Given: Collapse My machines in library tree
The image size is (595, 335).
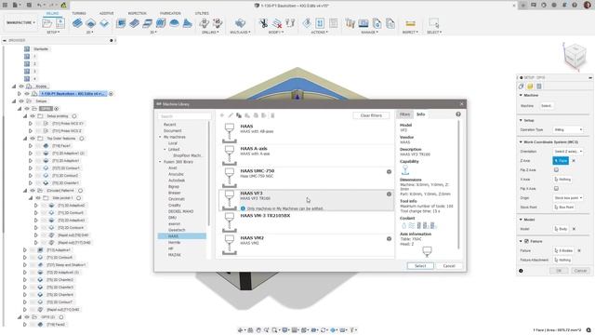Looking at the screenshot, I should [160, 137].
